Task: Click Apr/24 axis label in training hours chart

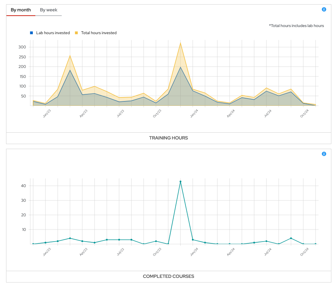Action: (231, 114)
